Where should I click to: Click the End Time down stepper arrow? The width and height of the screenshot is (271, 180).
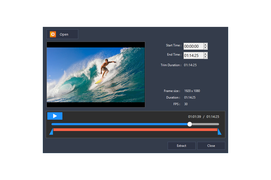tap(205, 57)
